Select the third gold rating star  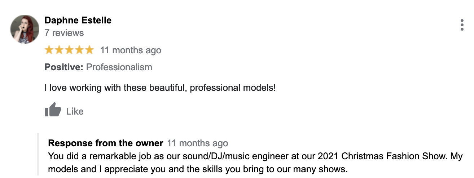point(69,50)
